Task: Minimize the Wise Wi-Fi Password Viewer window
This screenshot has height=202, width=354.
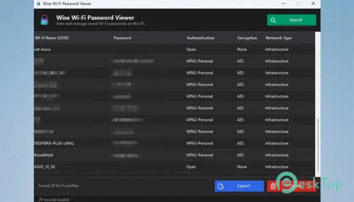Action: [284, 4]
